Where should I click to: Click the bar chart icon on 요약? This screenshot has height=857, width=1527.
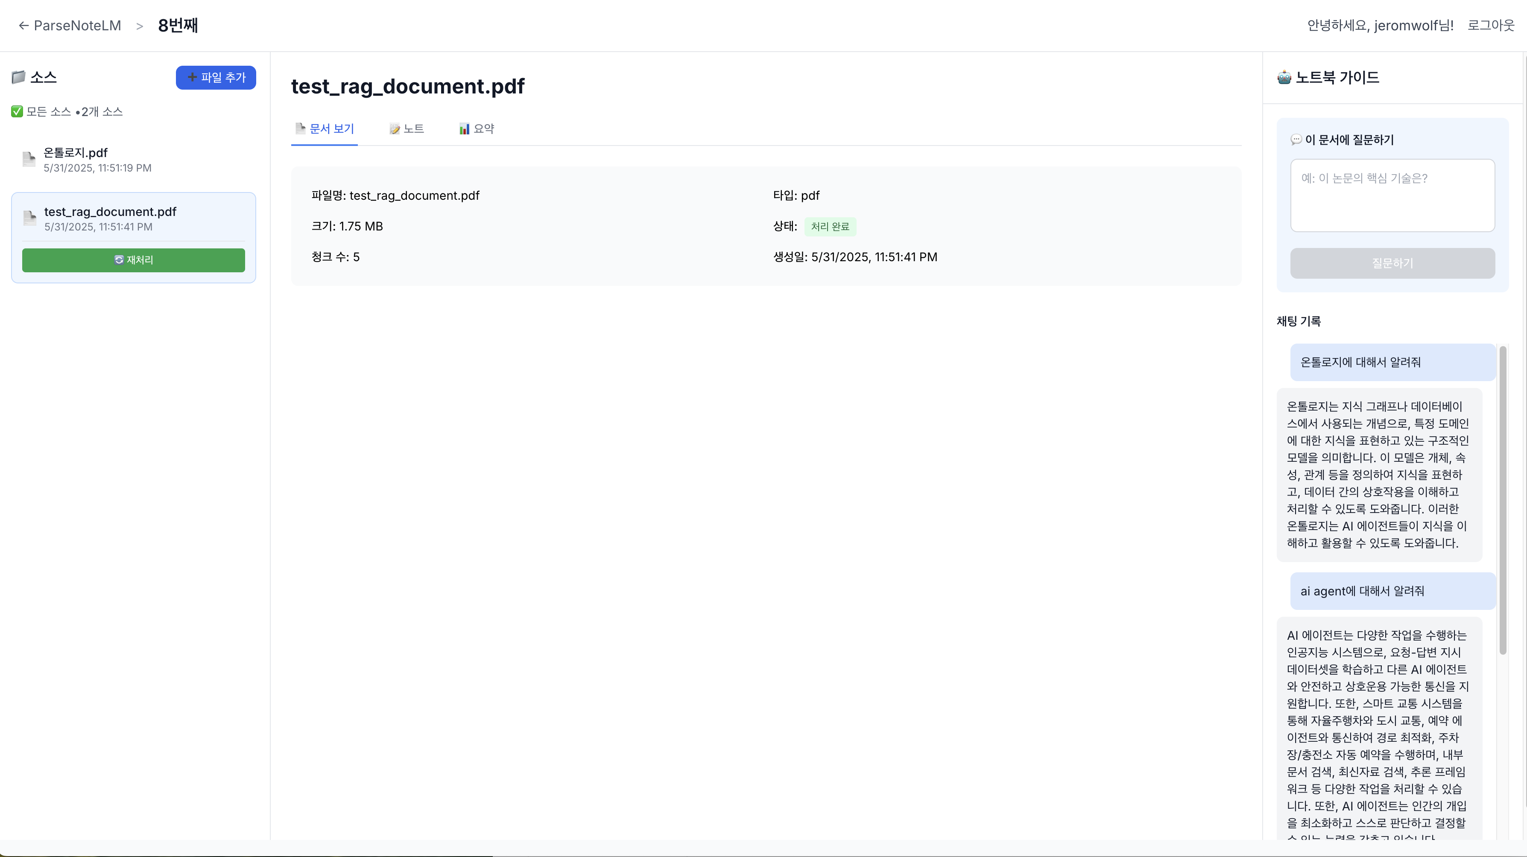[464, 129]
